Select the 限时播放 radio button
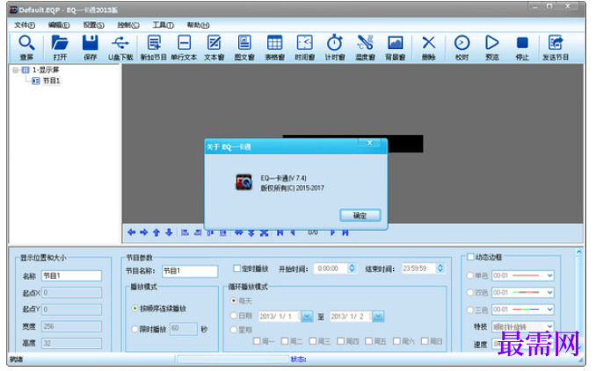 pos(134,329)
